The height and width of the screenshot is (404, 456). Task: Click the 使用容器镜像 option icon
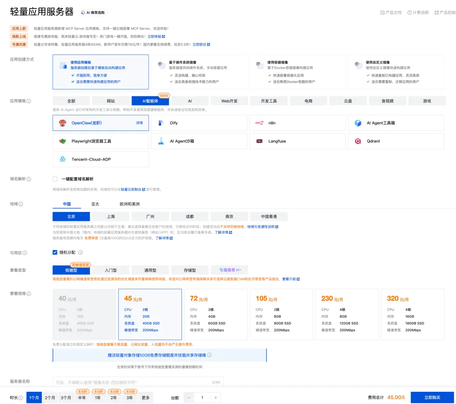[x=260, y=65]
